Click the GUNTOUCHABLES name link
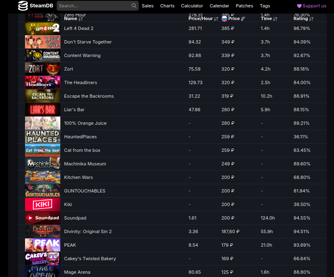This screenshot has width=334, height=277. [85, 191]
